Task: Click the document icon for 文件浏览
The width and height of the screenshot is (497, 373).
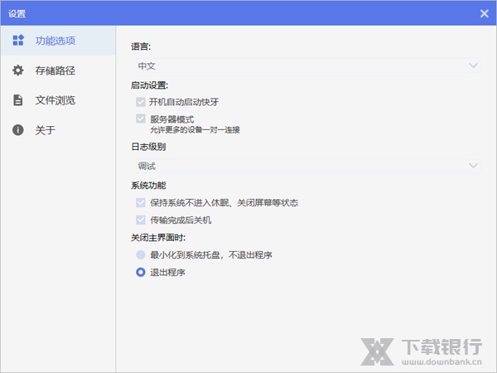Action: click(18, 100)
